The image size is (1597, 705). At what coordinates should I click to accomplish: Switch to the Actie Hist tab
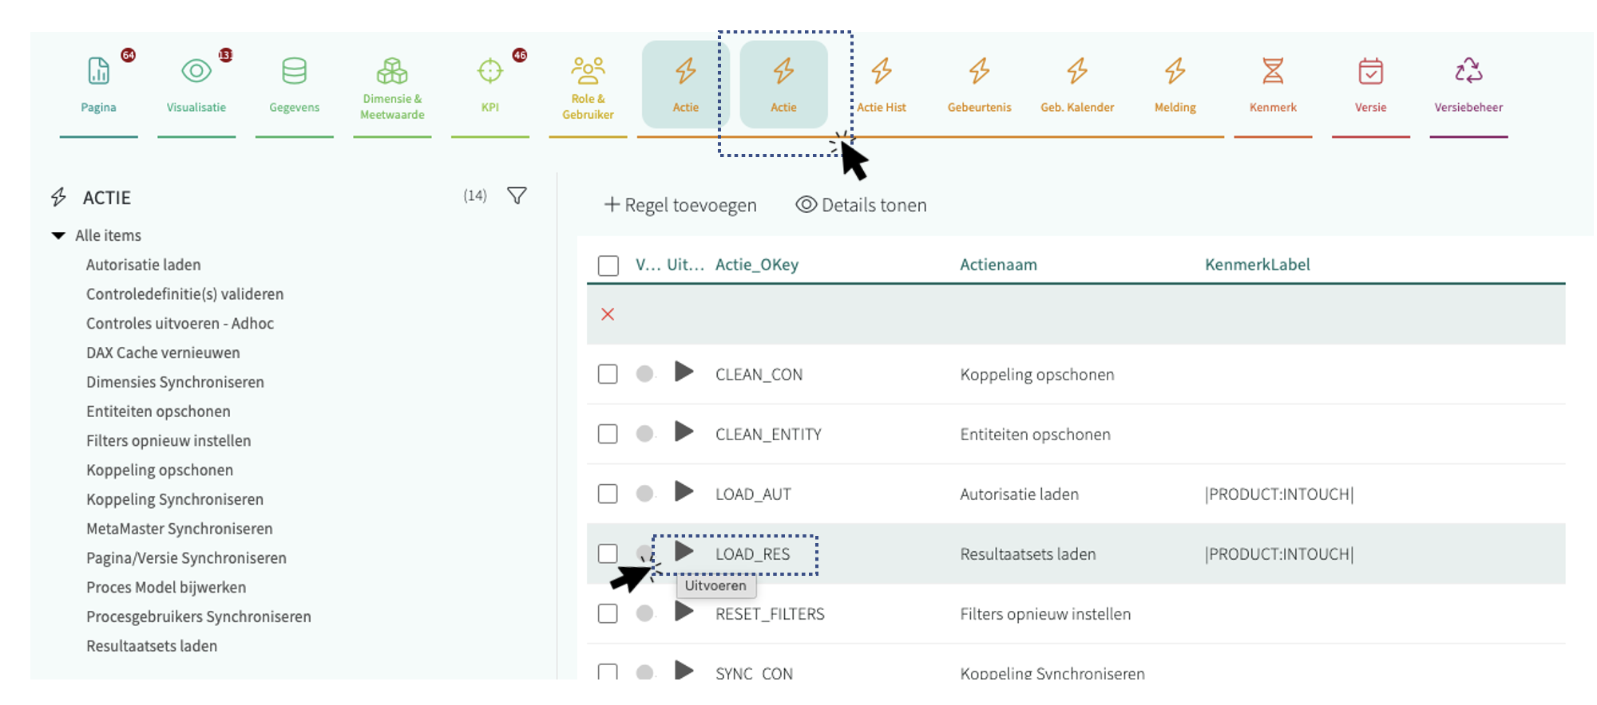click(x=882, y=85)
